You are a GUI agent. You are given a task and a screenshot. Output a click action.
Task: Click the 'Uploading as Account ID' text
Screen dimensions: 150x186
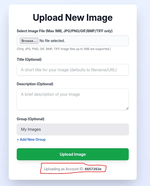click(x=64, y=169)
